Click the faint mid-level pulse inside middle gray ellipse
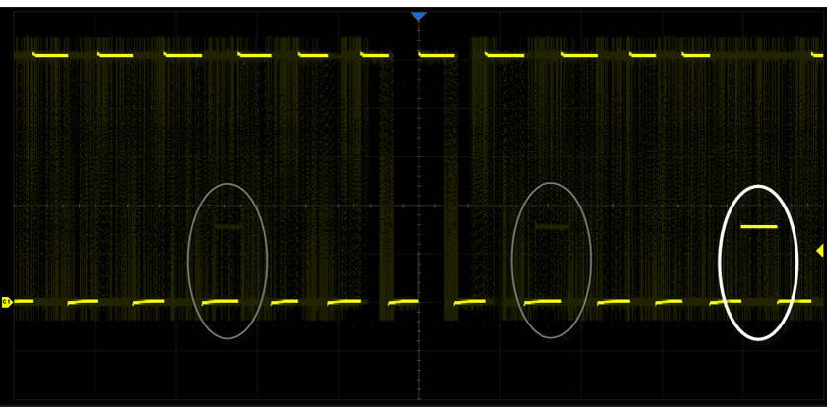827x413 pixels. pos(551,227)
